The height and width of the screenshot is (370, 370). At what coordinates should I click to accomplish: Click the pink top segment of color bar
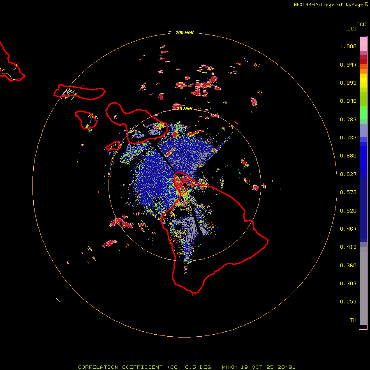(363, 44)
